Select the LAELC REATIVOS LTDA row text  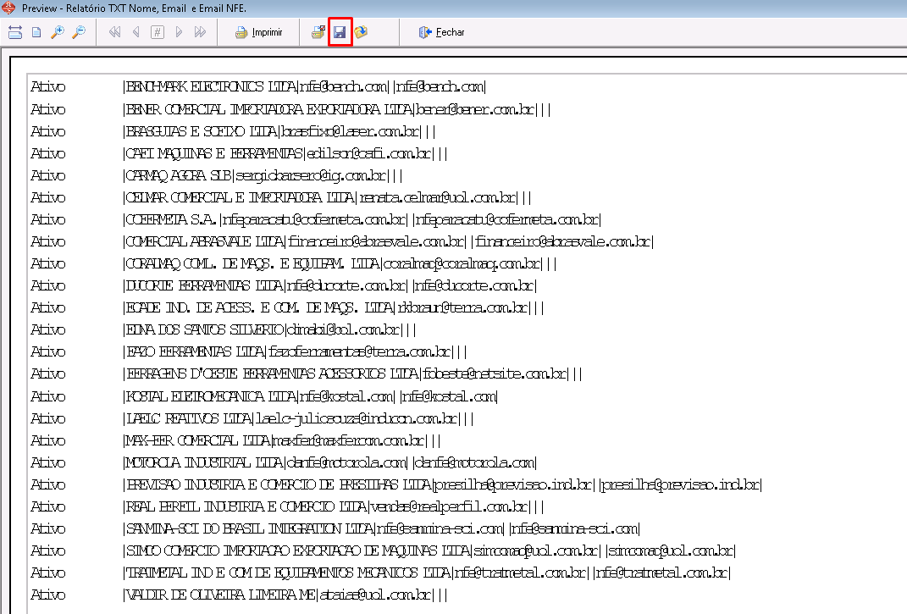[x=298, y=418]
